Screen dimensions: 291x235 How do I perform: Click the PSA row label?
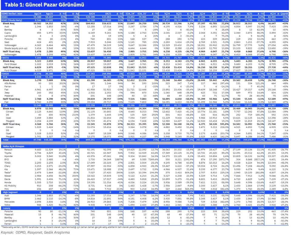coord(4,105)
